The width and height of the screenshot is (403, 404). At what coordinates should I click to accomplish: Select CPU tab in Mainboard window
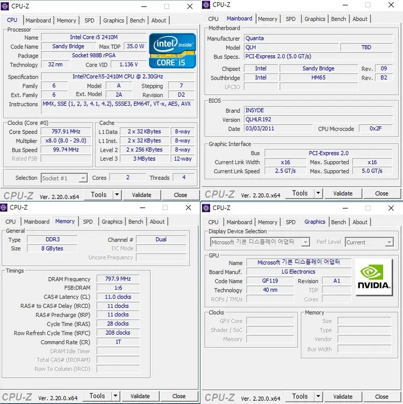pos(213,19)
